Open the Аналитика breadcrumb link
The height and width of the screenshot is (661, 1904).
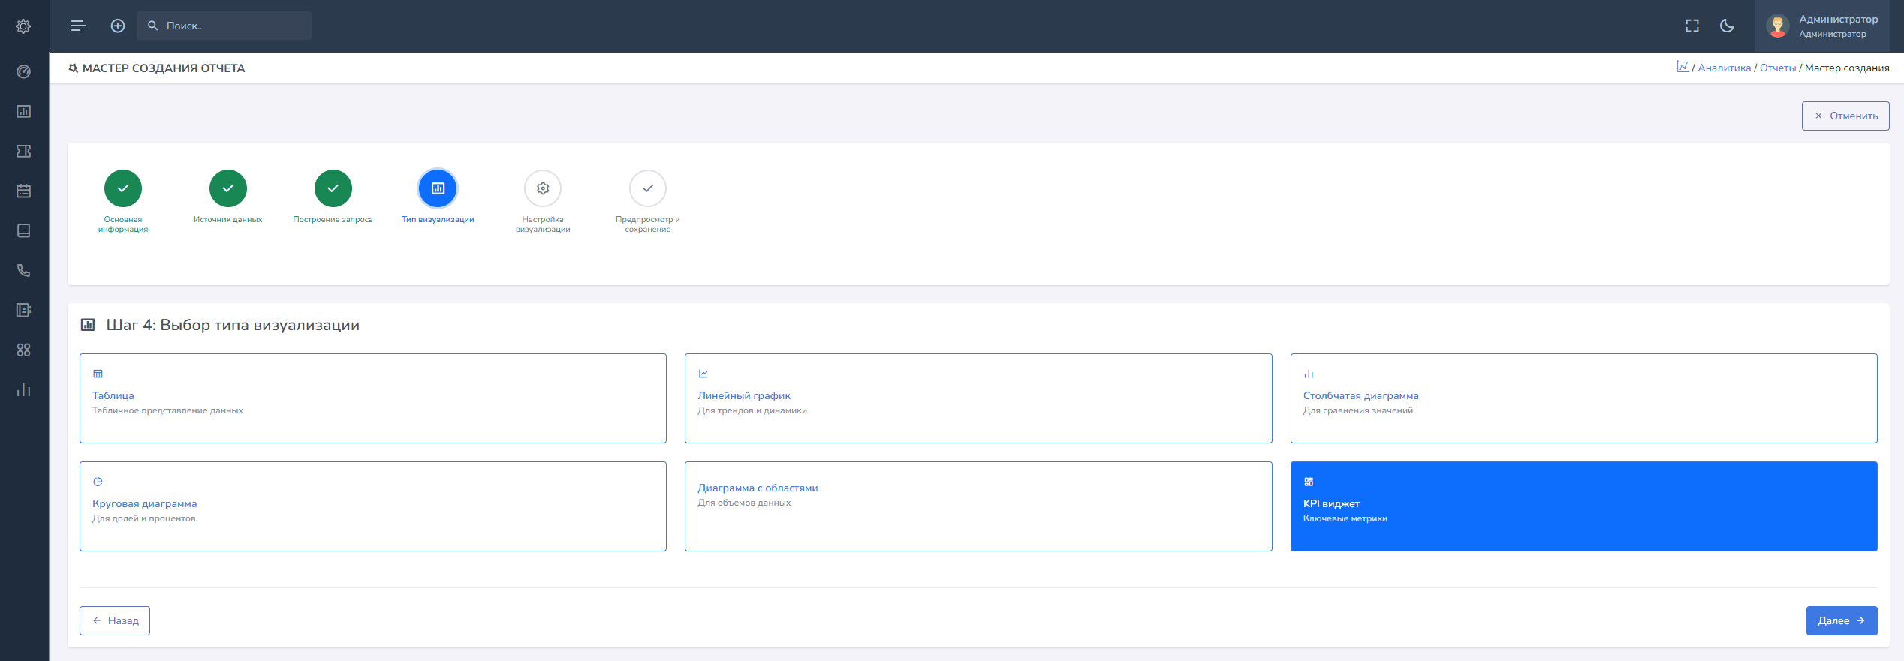click(1724, 68)
